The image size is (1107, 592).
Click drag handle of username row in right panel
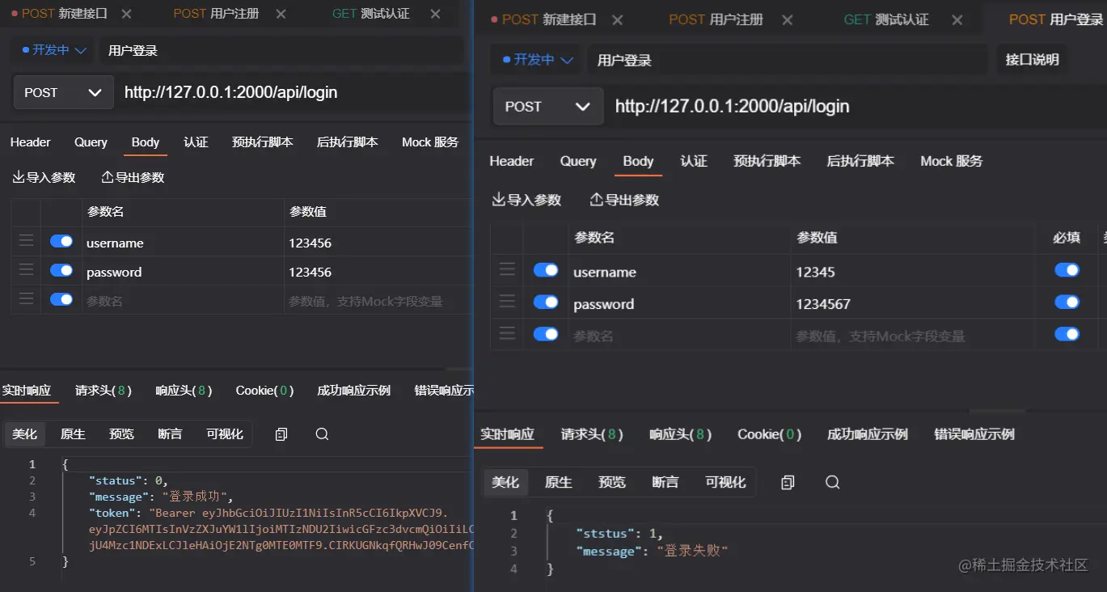[x=507, y=269]
